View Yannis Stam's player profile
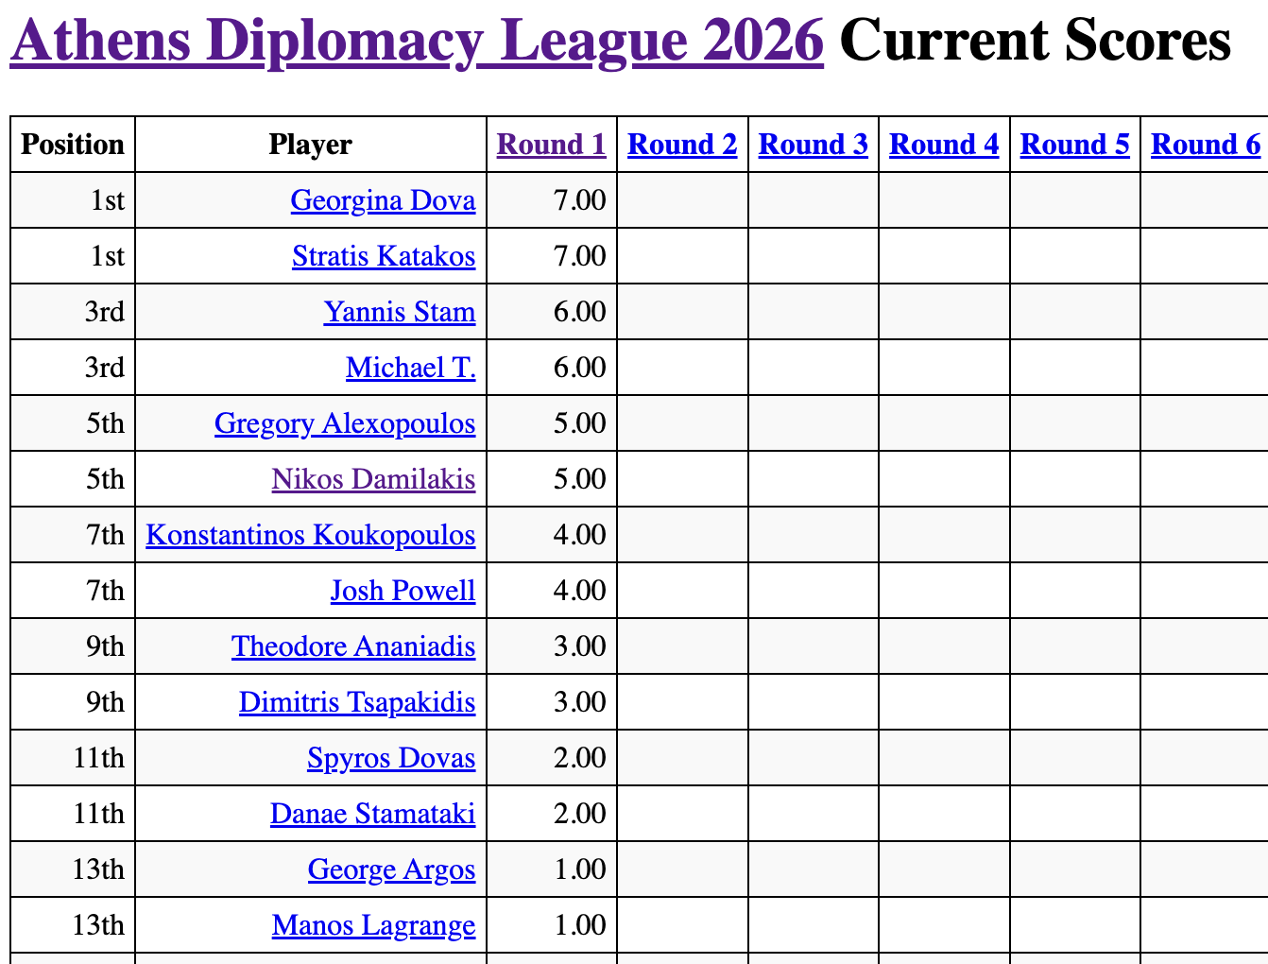The width and height of the screenshot is (1268, 964). (x=399, y=312)
